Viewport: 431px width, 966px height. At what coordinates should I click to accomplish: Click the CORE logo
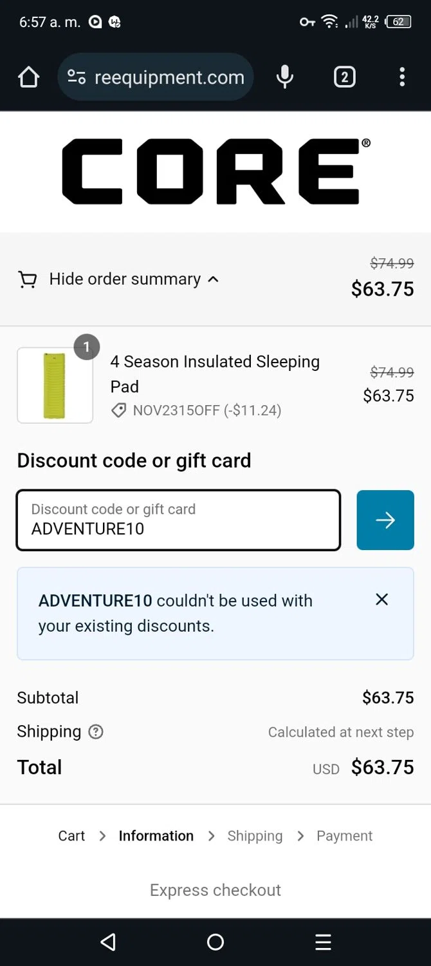pos(215,171)
